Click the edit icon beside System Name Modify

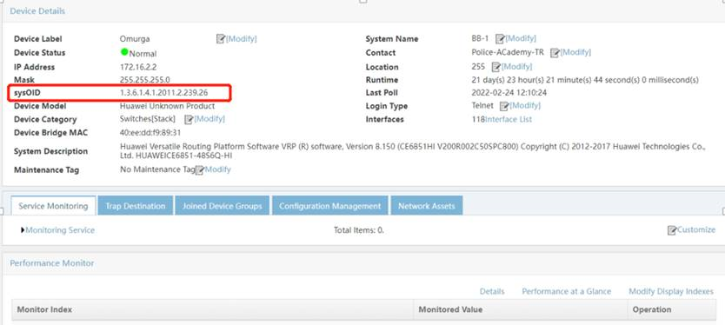tap(500, 39)
